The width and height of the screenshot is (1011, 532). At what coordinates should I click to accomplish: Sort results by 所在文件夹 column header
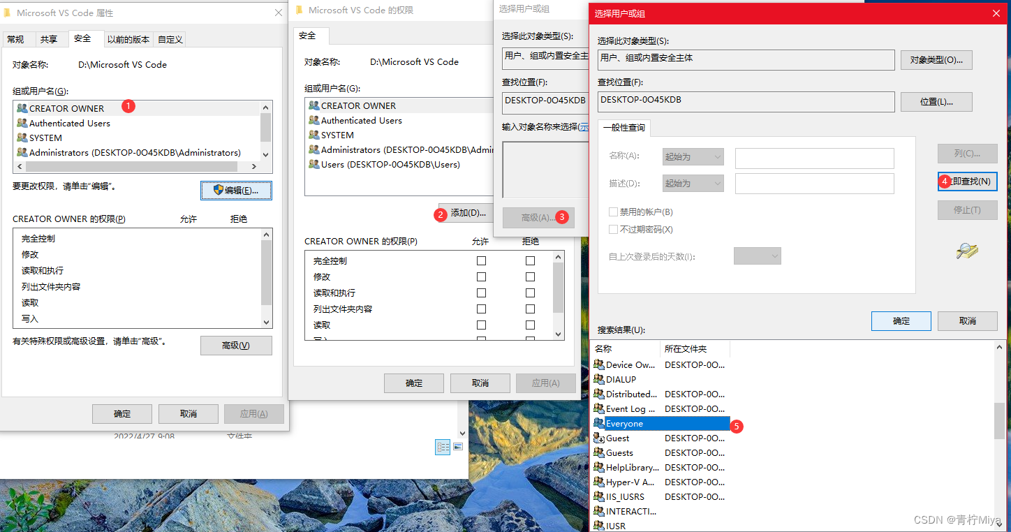pos(695,348)
